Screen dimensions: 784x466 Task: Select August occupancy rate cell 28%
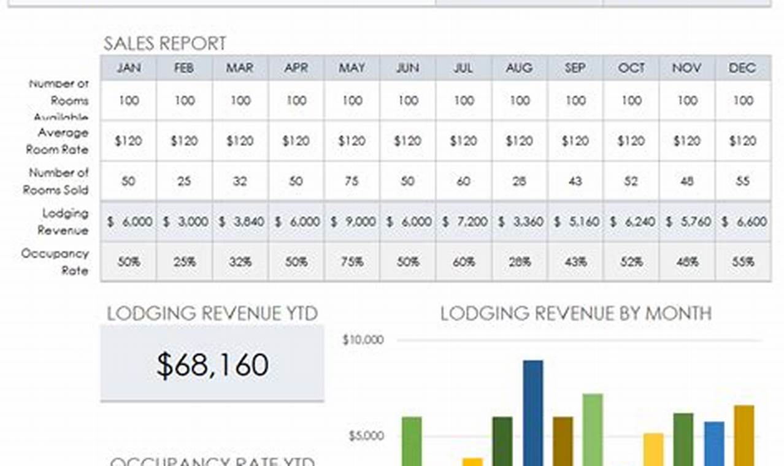coord(519,262)
